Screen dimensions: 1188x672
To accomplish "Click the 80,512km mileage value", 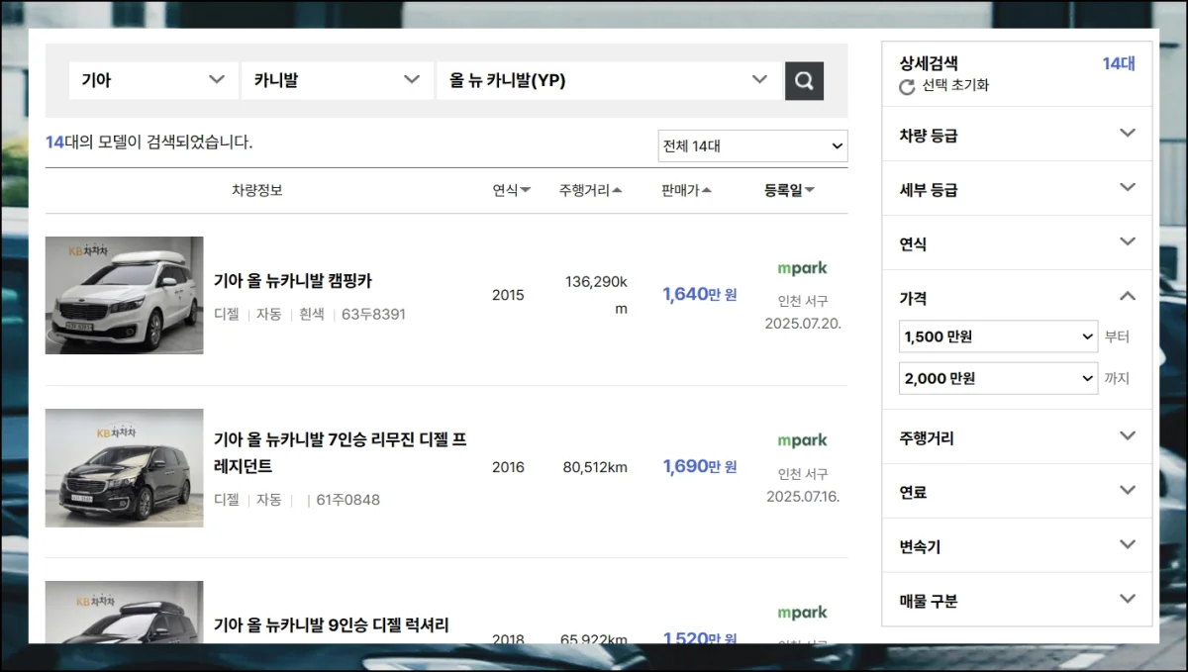I will click(x=595, y=467).
